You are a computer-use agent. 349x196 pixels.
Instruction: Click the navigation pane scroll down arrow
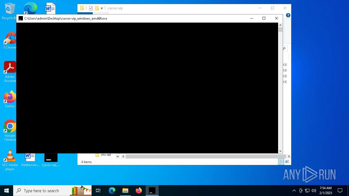point(118,156)
